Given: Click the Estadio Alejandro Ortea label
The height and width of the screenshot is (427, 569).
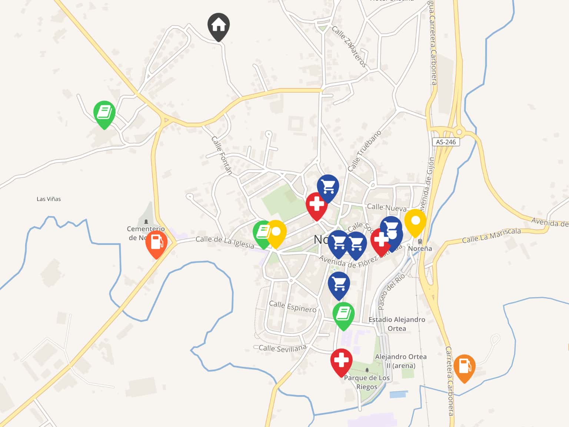Looking at the screenshot, I should click(397, 324).
